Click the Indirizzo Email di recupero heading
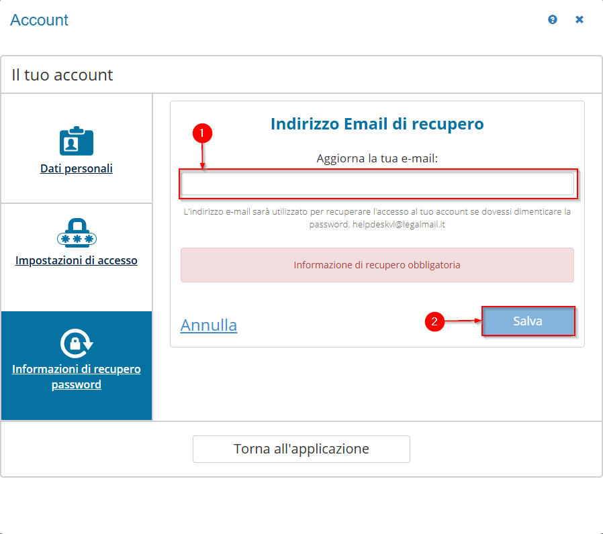The width and height of the screenshot is (603, 534). point(377,124)
